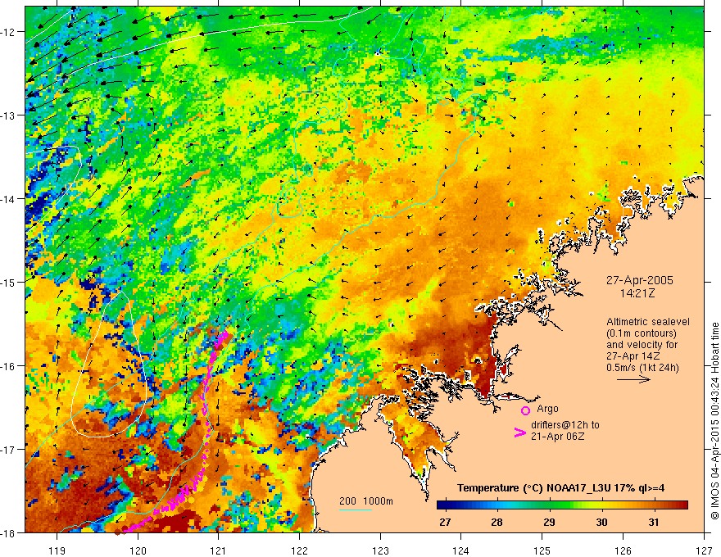Click the -15 latitude axis label

(9, 282)
